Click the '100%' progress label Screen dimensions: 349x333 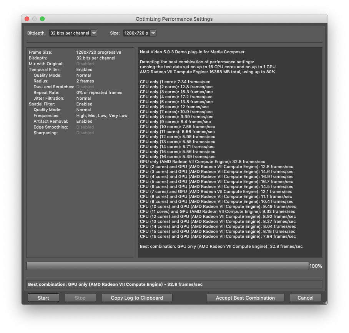coord(316,266)
